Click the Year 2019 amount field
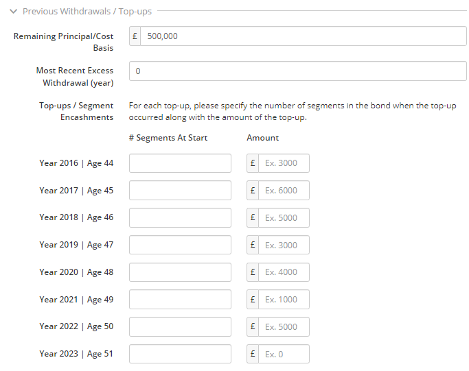The image size is (469, 371). [284, 245]
